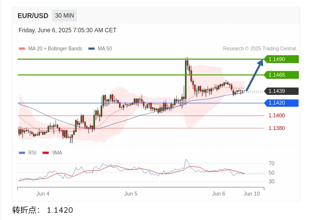313x220 pixels.
Task: Click the 'MA 50' legend label
Action: coord(105,48)
